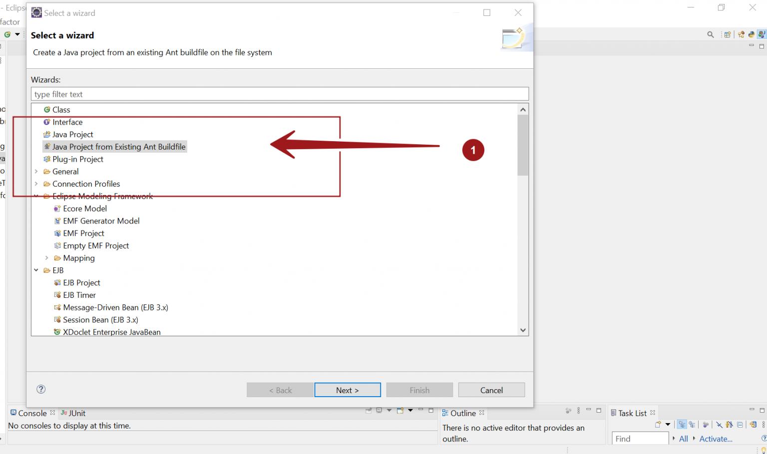Pick the XDoclet Enterprise JavaBean wizard
767x454 pixels.
tap(112, 332)
